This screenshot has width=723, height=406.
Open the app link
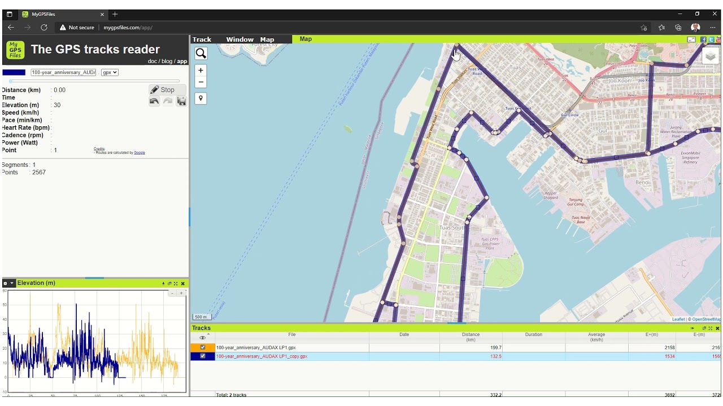click(x=182, y=61)
